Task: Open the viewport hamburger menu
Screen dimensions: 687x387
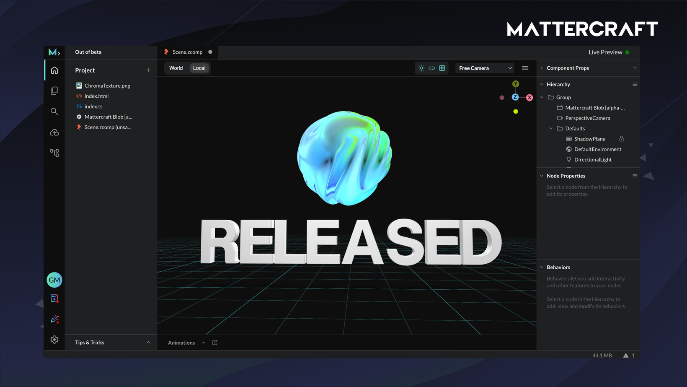Action: click(x=525, y=68)
